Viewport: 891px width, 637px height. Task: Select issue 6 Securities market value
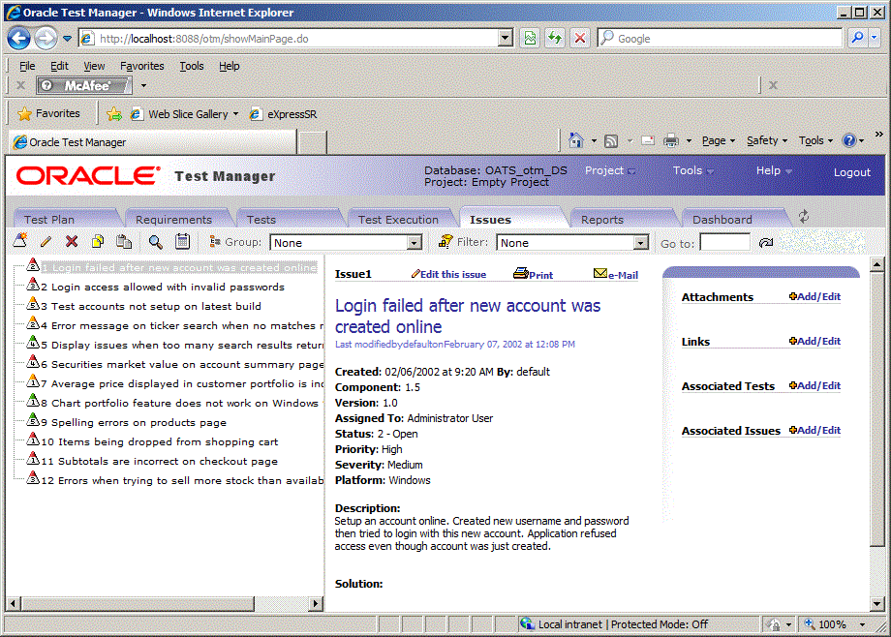pyautogui.click(x=182, y=364)
